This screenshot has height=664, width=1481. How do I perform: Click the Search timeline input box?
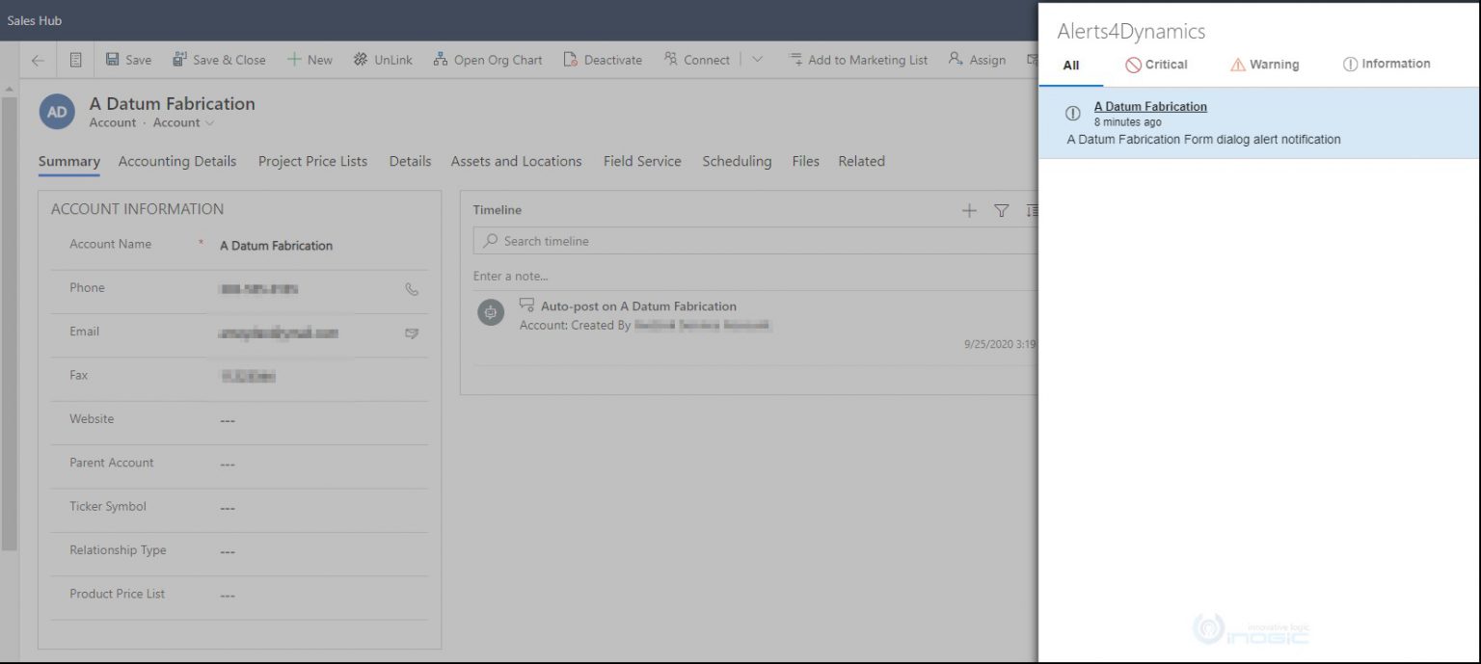tap(752, 241)
